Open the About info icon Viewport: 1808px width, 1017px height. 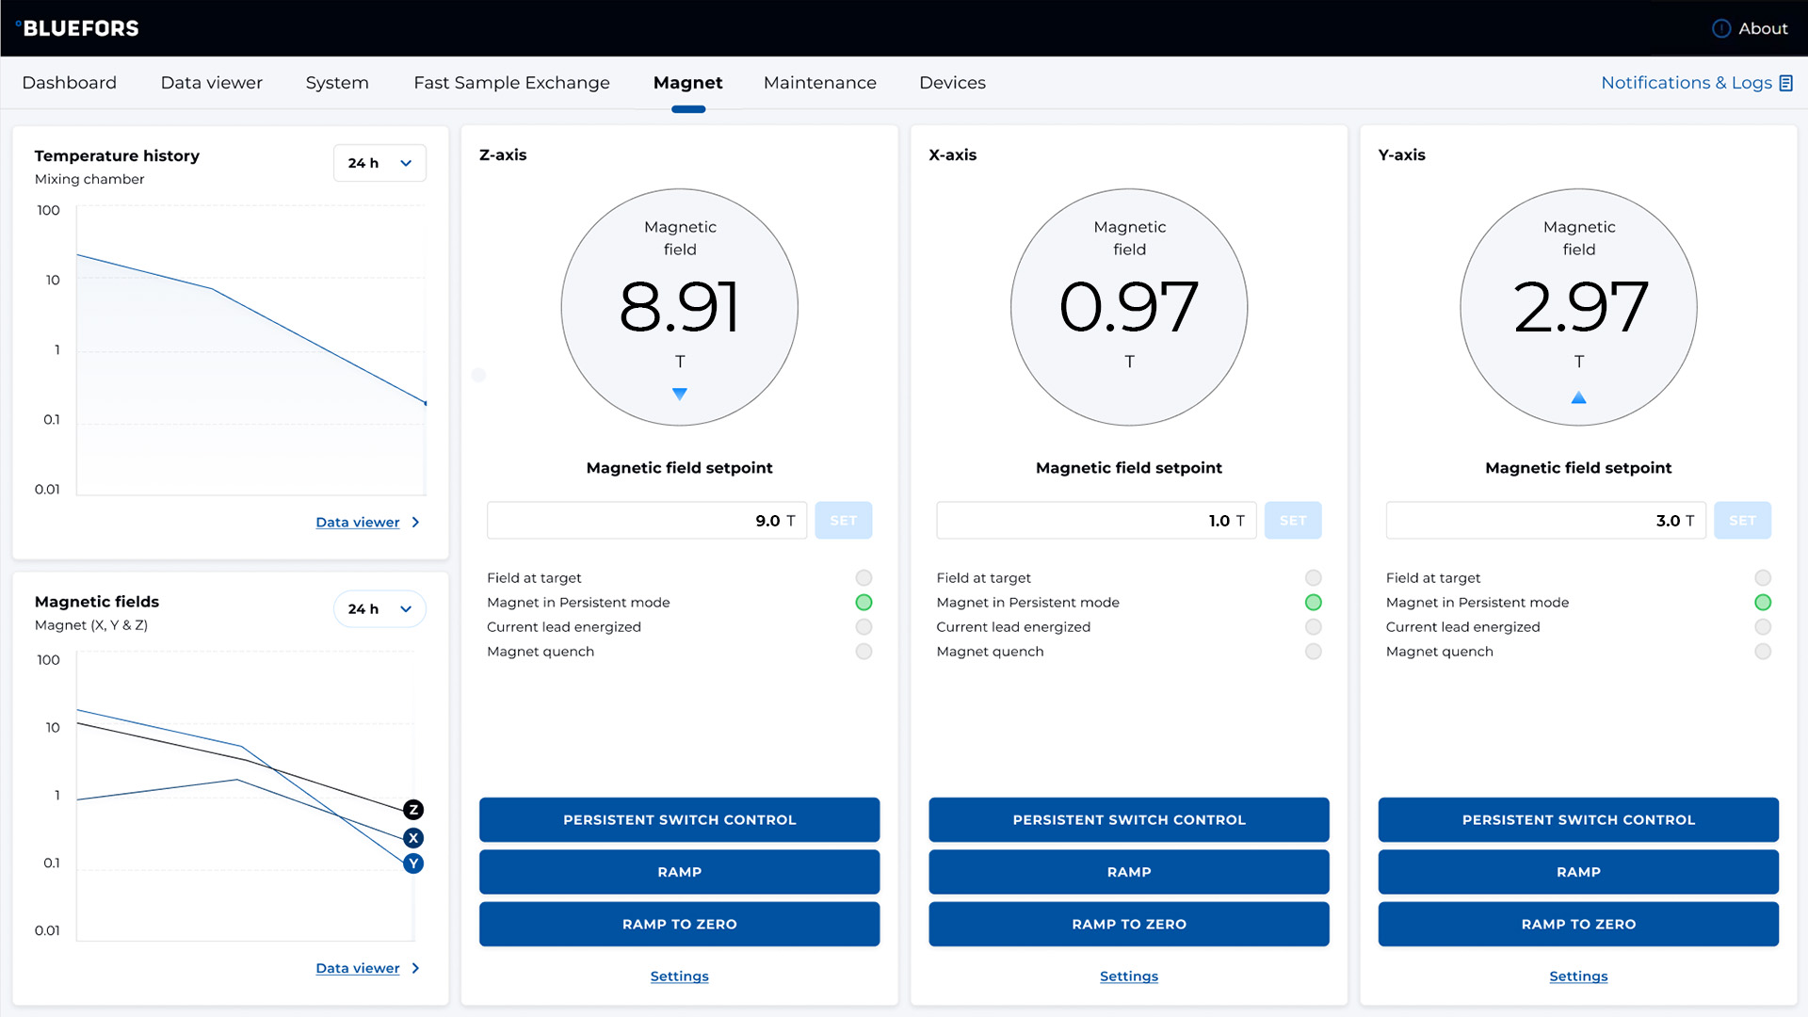pyautogui.click(x=1721, y=28)
